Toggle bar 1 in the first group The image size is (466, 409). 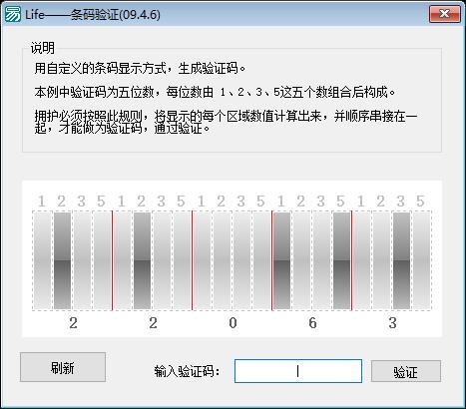point(42,261)
